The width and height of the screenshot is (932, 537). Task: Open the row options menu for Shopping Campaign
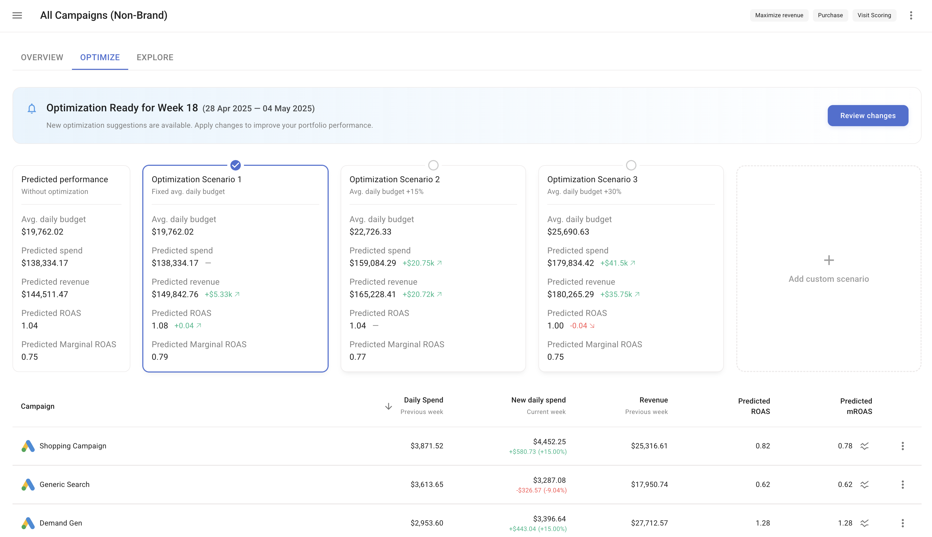(903, 446)
